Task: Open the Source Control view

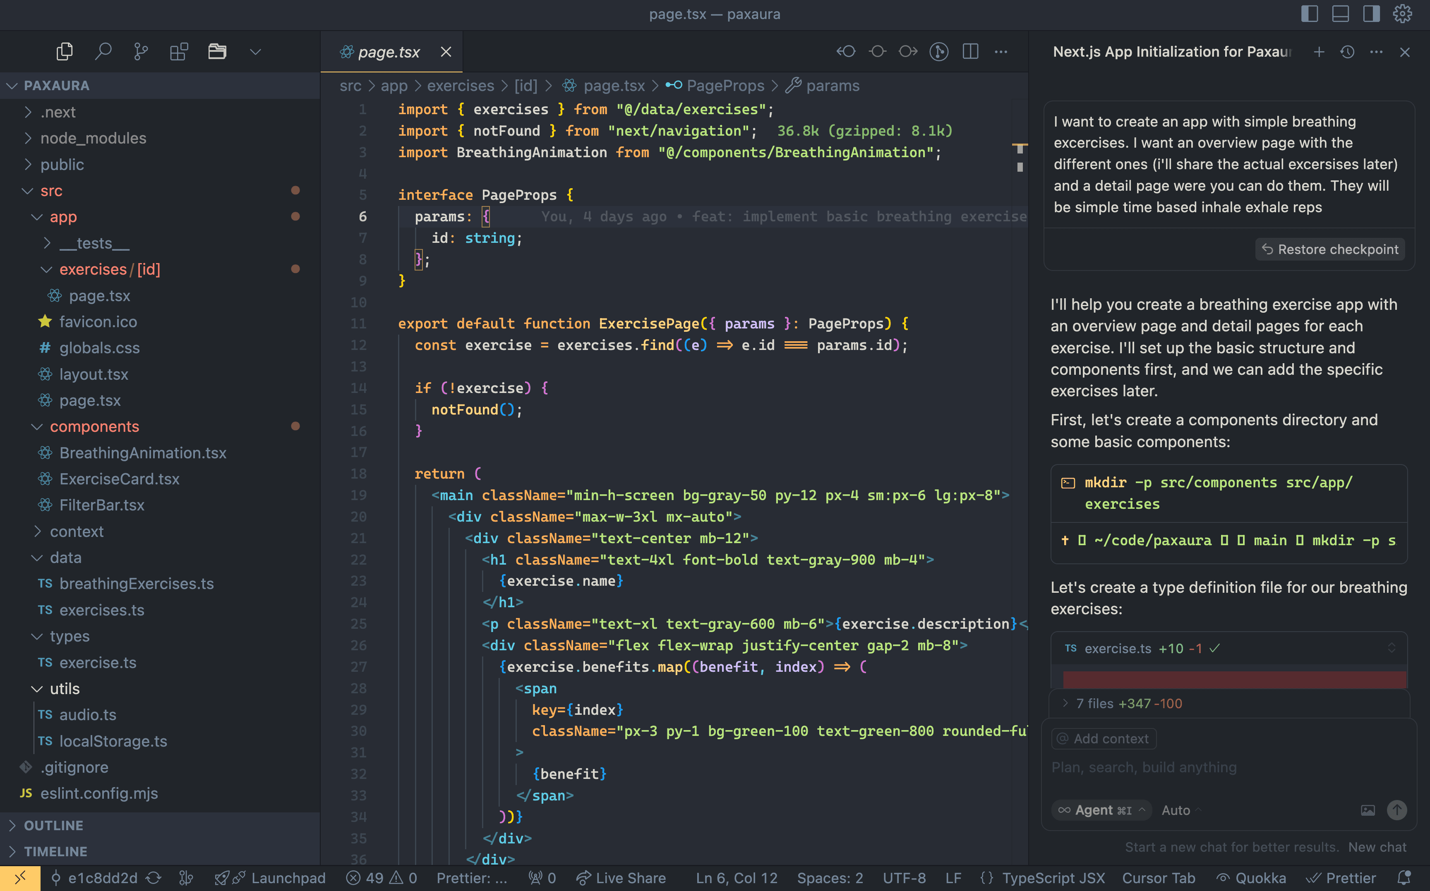Action: [x=140, y=51]
